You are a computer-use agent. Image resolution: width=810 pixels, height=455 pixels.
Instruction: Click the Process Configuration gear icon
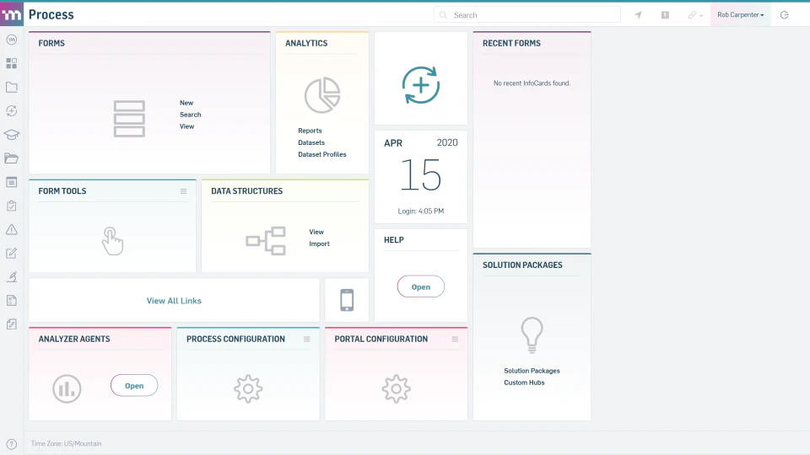tap(248, 388)
